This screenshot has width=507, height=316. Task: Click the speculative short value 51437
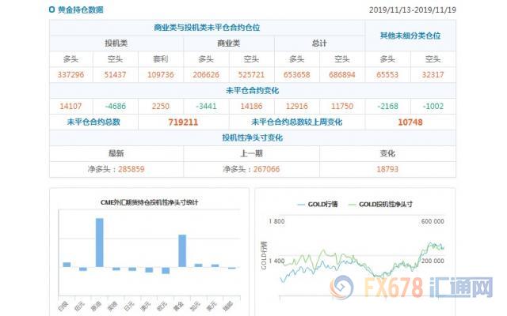pos(115,75)
